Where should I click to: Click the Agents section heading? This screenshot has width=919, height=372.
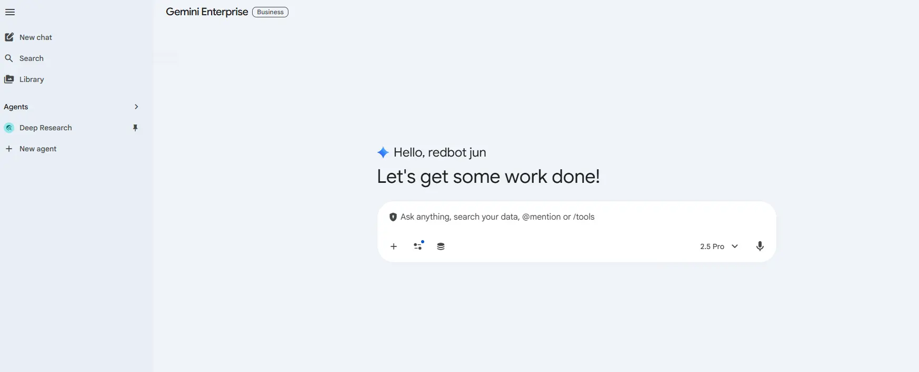16,107
